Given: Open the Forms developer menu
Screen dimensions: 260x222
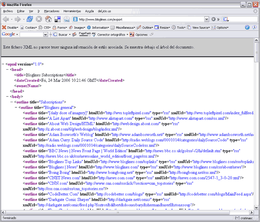Looking at the screenshot, I should (x=60, y=27).
